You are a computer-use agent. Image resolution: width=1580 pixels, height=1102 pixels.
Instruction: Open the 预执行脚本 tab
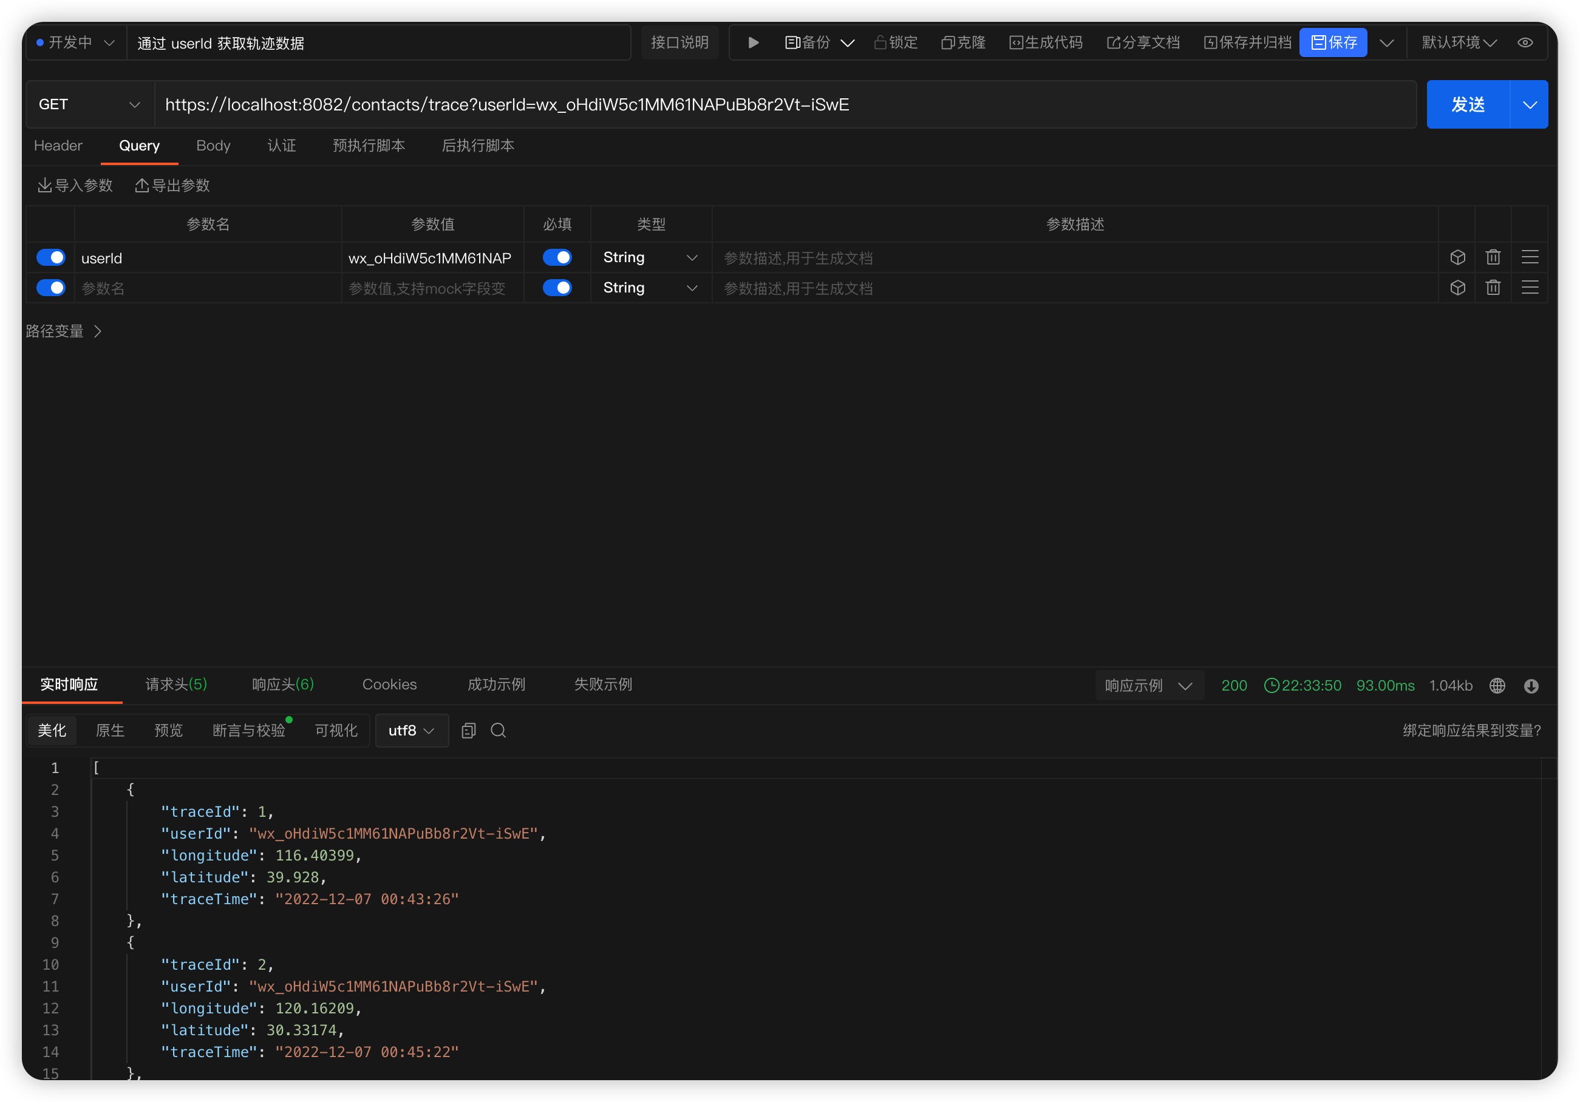(x=369, y=146)
